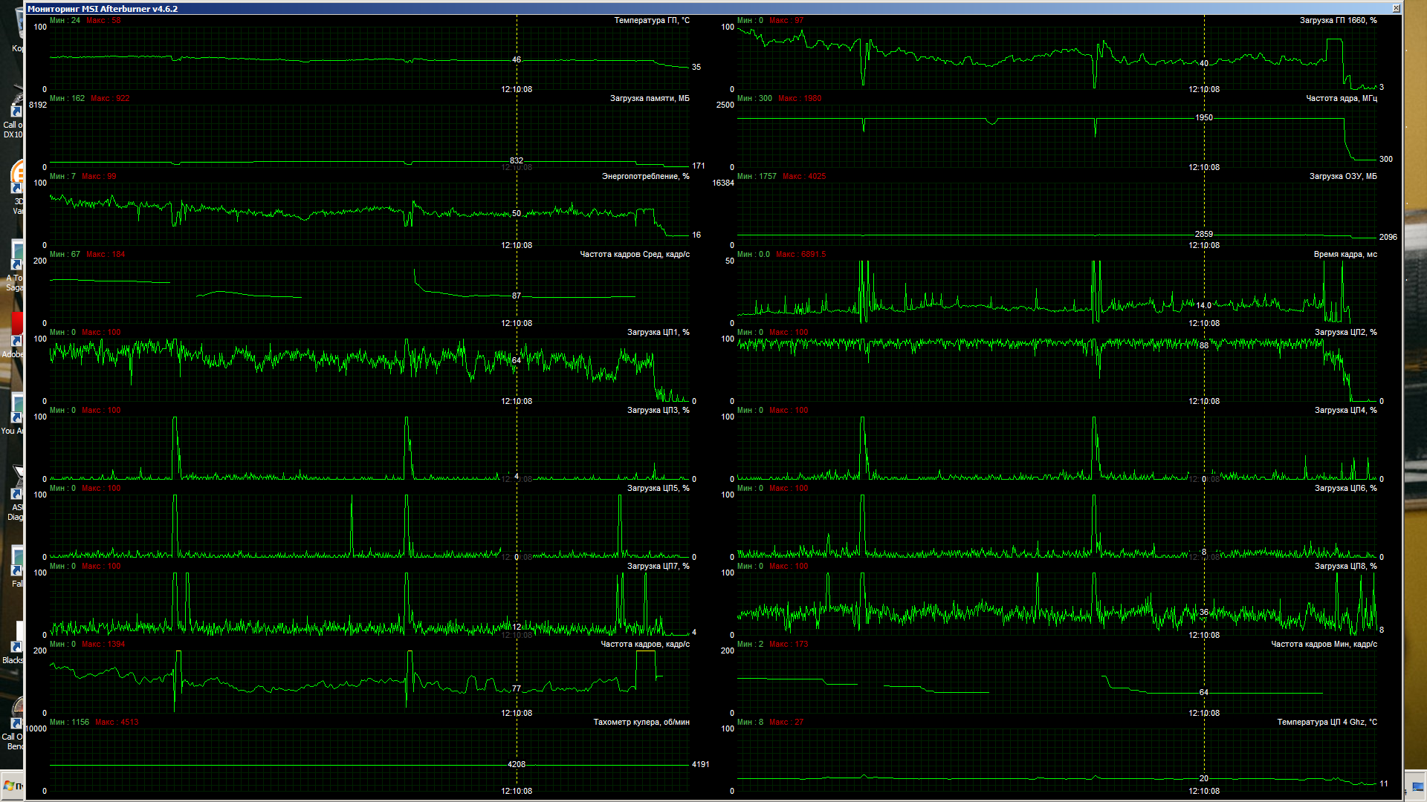This screenshot has height=802, width=1427.
Task: Click the Загрузка ЦП1 usage graph
Action: pos(369,370)
